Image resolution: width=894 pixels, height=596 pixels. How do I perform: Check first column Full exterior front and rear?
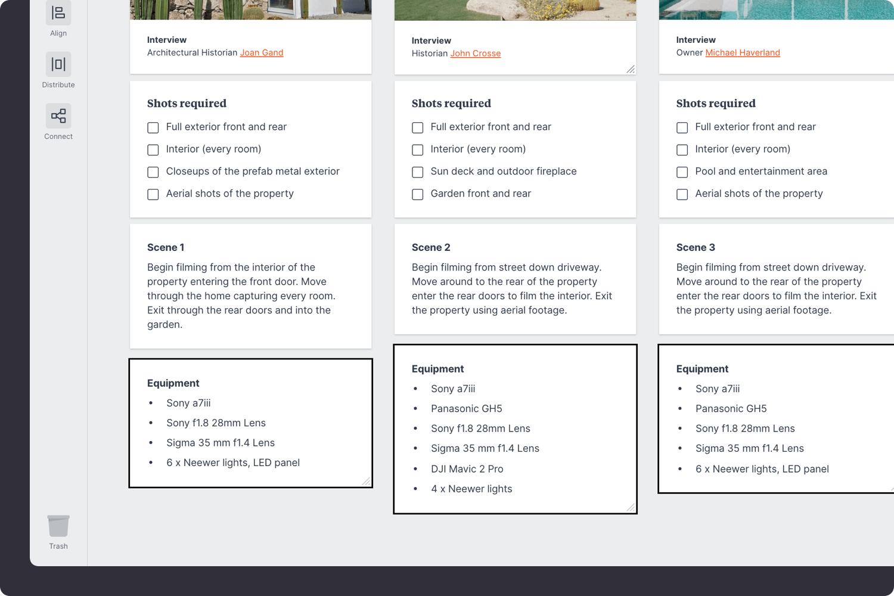(x=153, y=128)
